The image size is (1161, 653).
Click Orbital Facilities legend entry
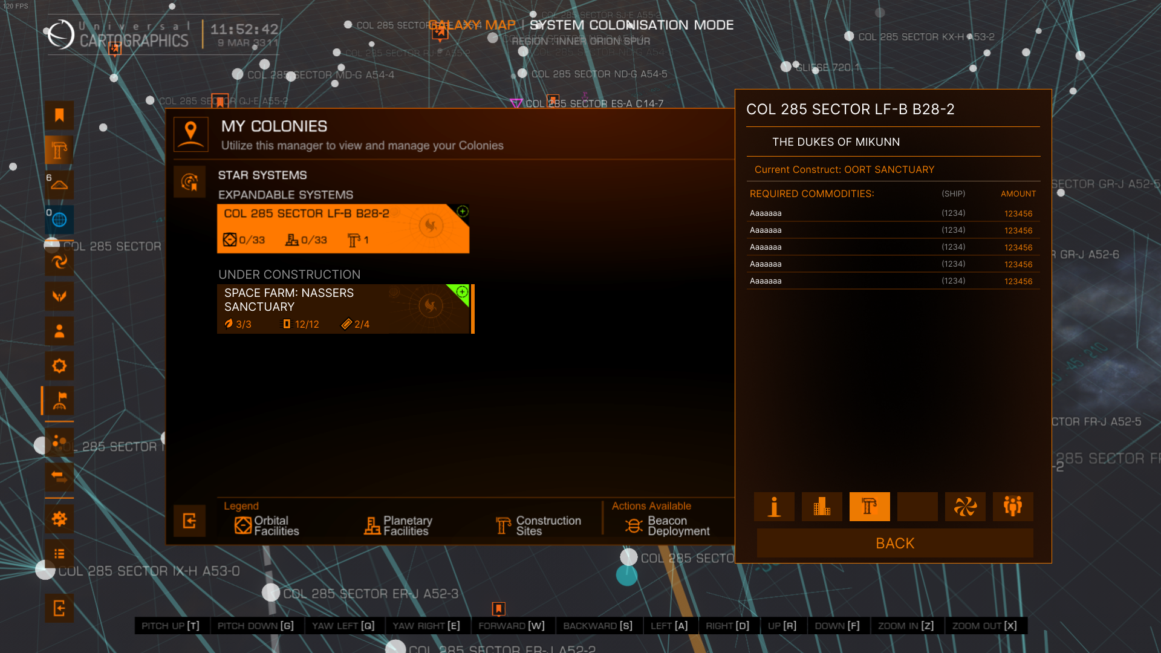click(267, 525)
